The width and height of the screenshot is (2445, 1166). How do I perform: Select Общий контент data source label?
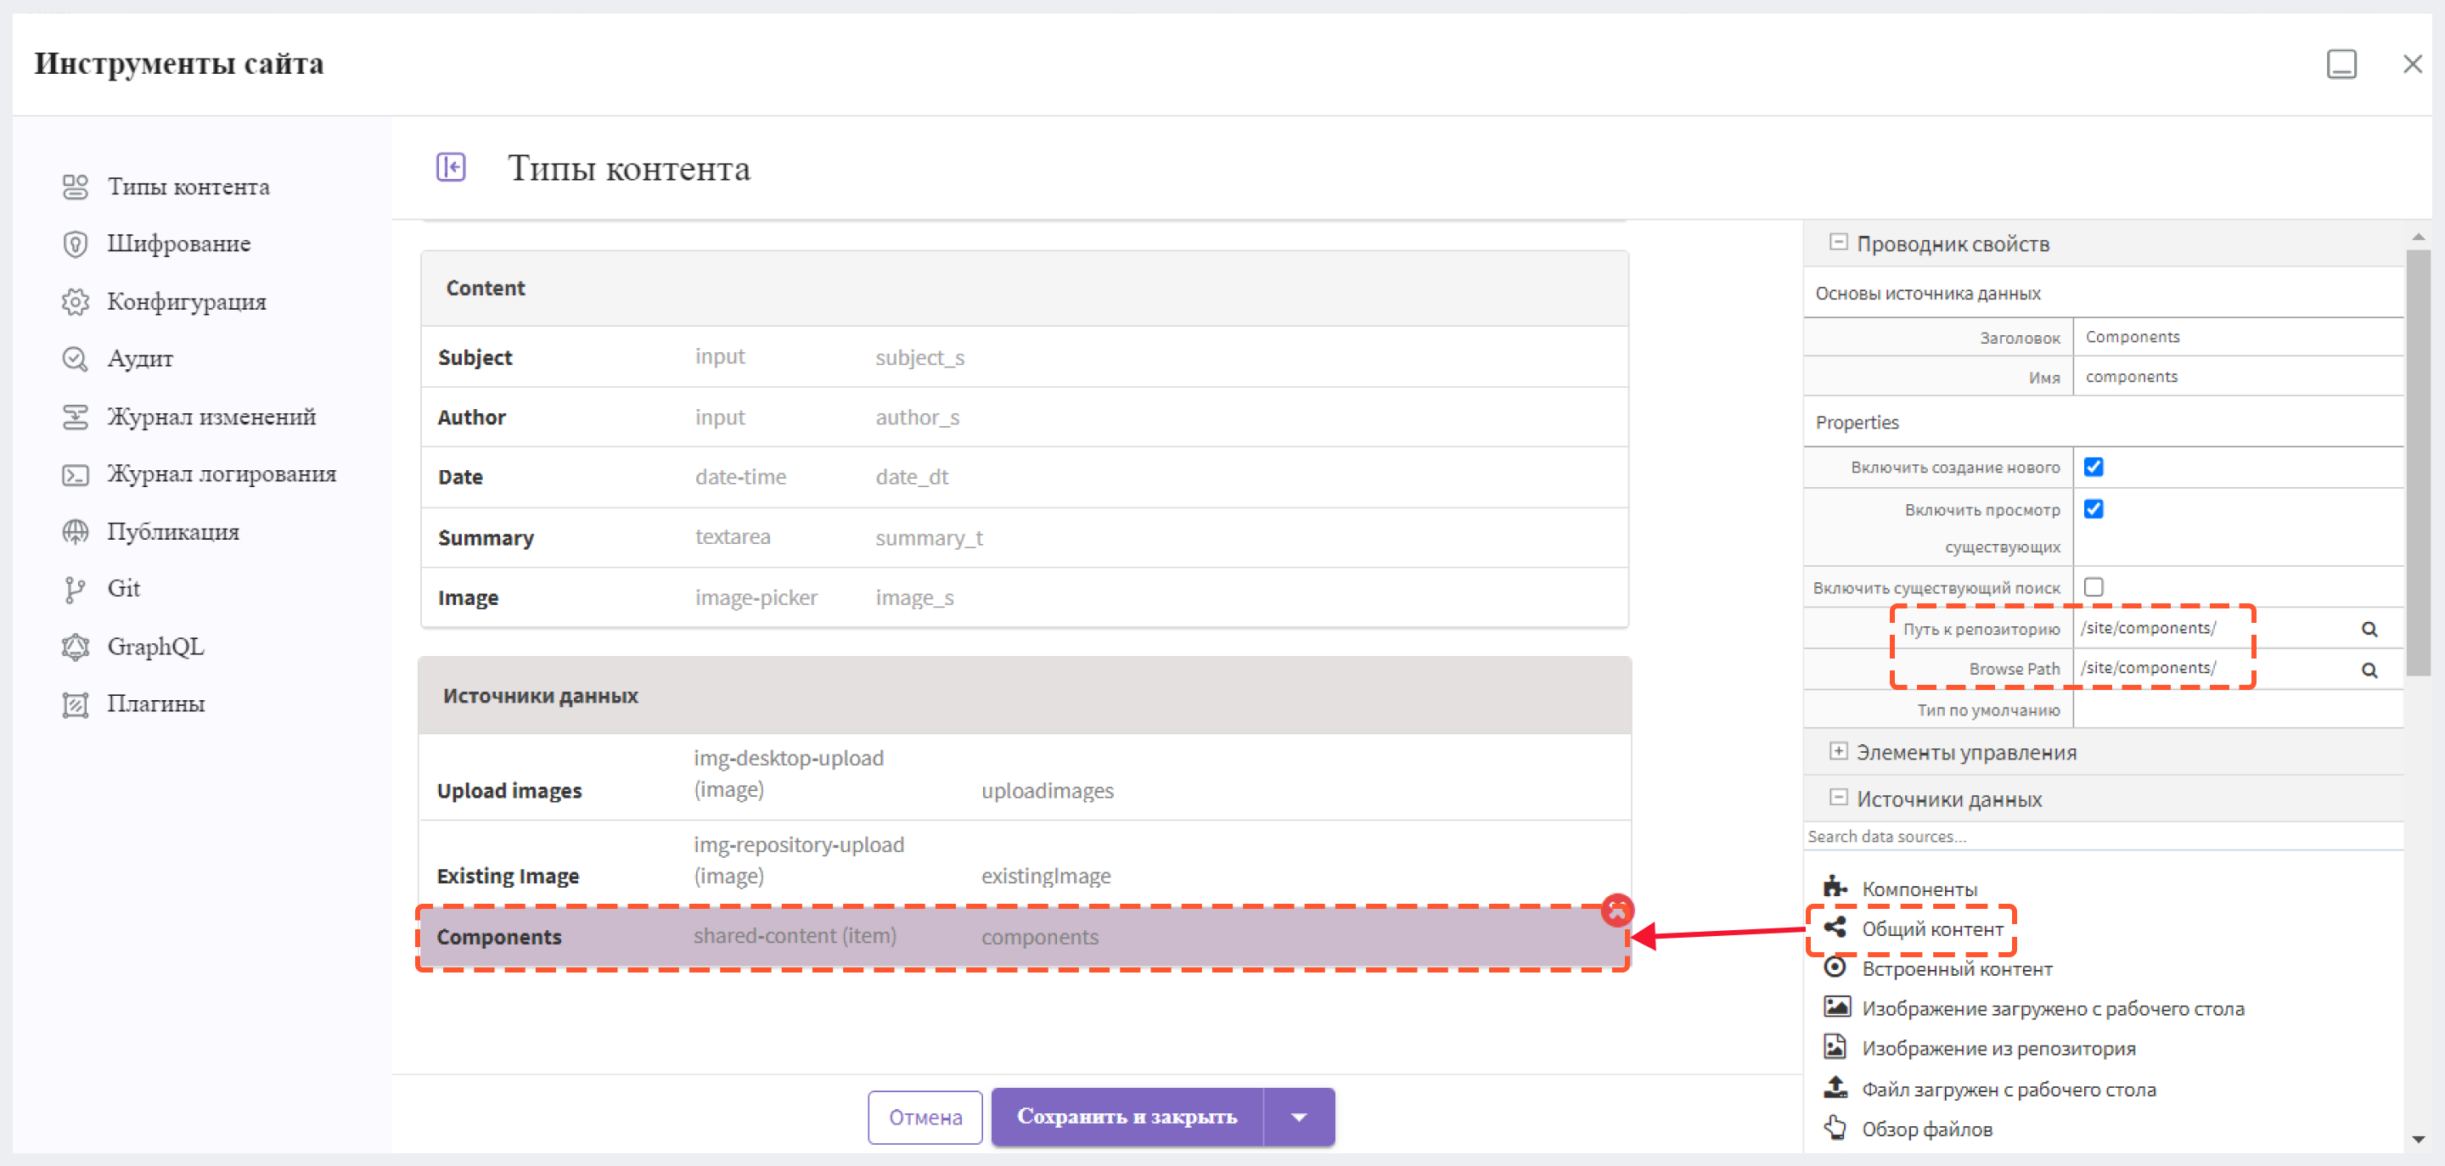(x=1931, y=929)
